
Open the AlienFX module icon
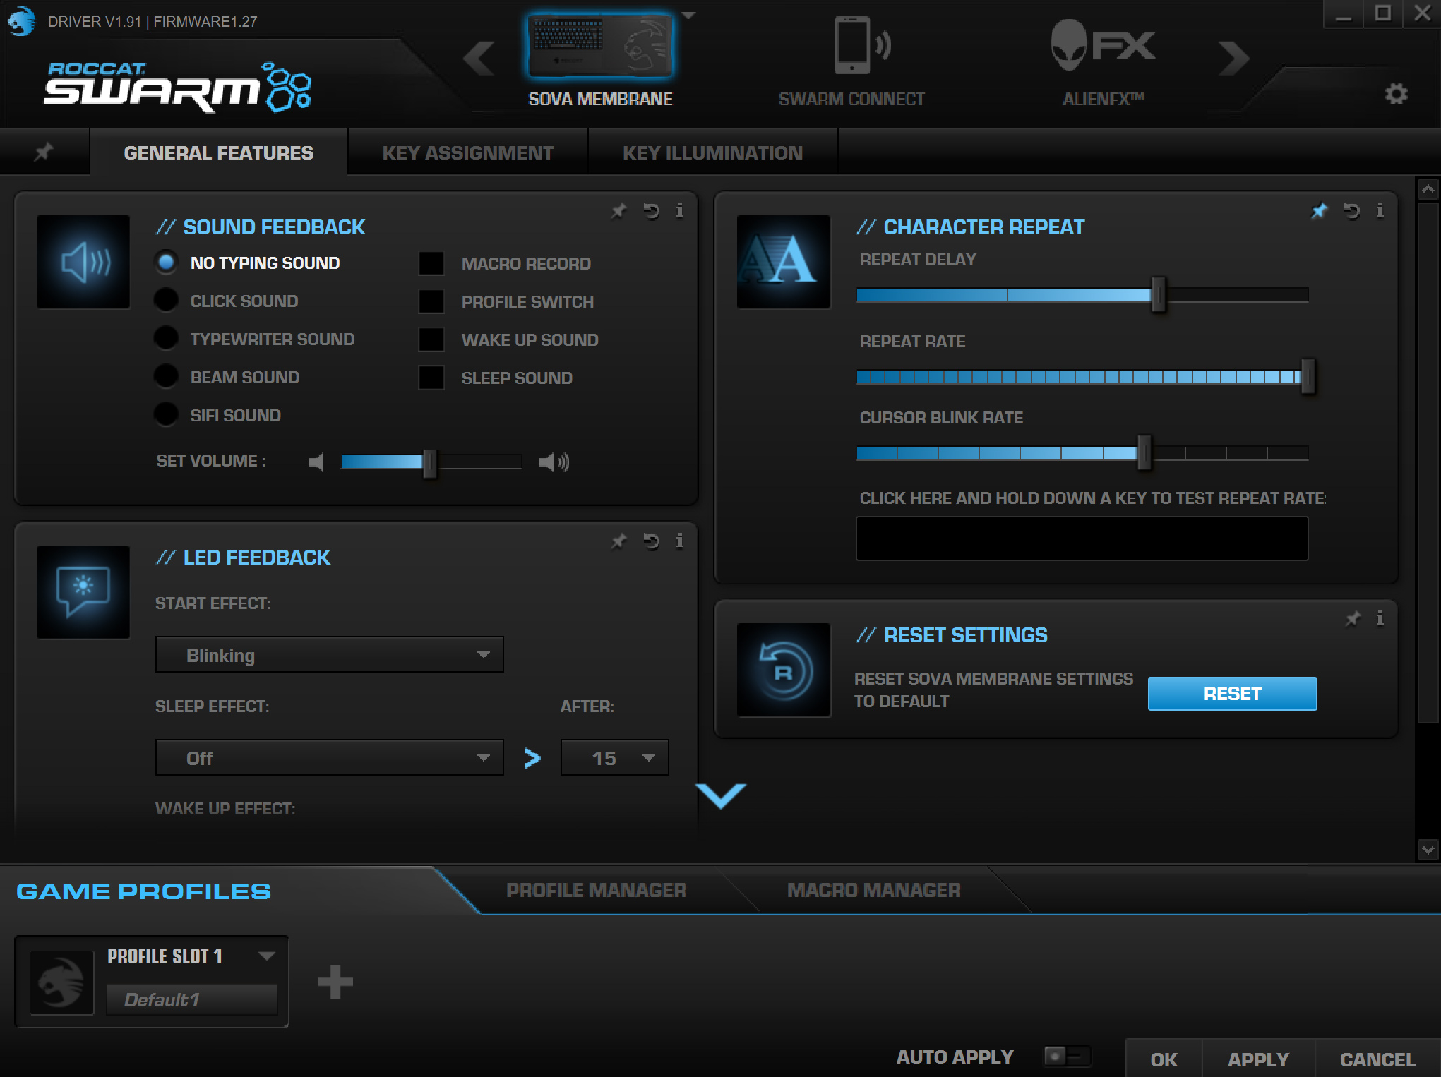[x=1102, y=46]
